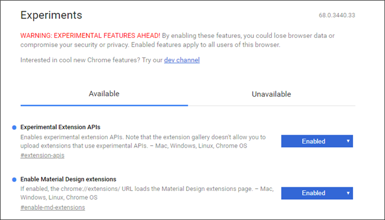Viewport: 385px width, 220px height.
Task: Click the red WARNING: EXPERIMENTAL FEATURES AHEAD! text
Action: (x=90, y=36)
